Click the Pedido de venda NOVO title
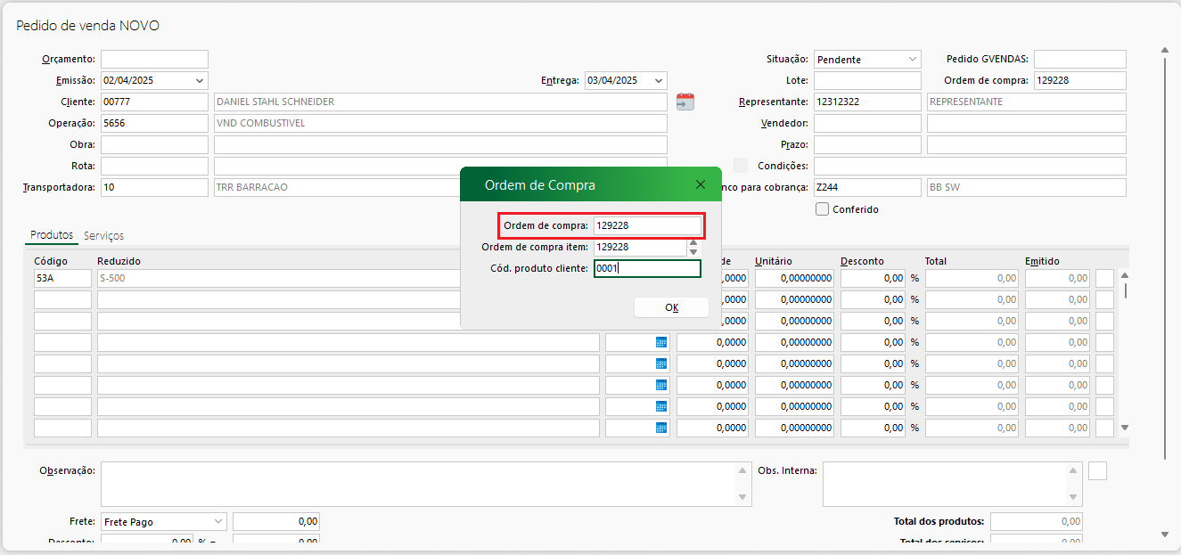 pyautogui.click(x=88, y=26)
